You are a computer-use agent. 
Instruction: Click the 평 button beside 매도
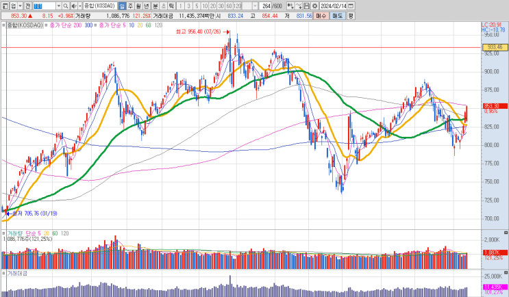point(351,16)
